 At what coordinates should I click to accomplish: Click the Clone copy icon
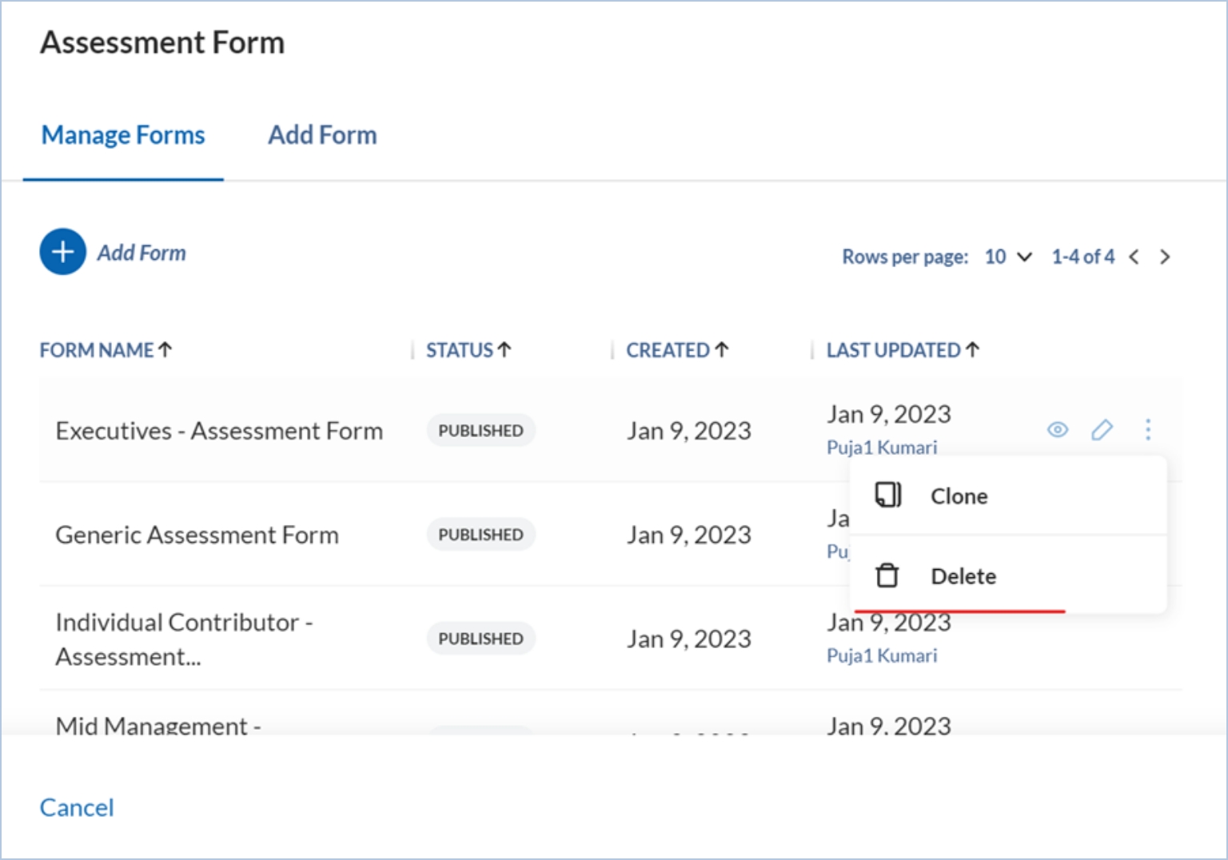click(x=887, y=496)
